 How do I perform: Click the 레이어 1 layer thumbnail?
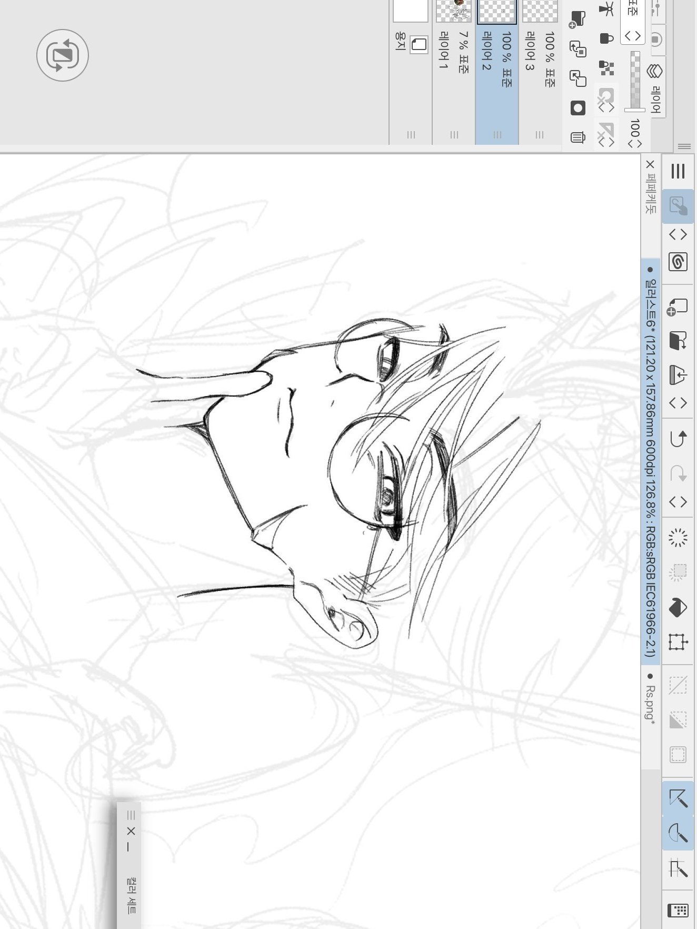[x=454, y=11]
